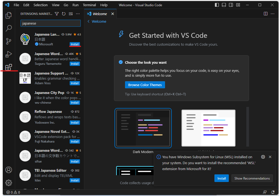279x196 pixels.
Task: Click the Accounts icon in the Activity Bar
Action: pos(8,170)
